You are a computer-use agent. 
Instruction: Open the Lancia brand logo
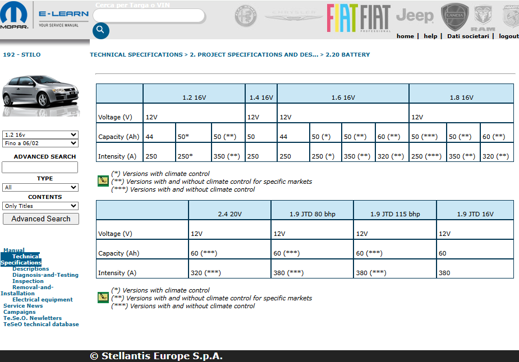(x=454, y=17)
